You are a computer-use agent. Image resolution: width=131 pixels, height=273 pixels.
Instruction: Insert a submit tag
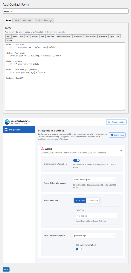(9, 41)
